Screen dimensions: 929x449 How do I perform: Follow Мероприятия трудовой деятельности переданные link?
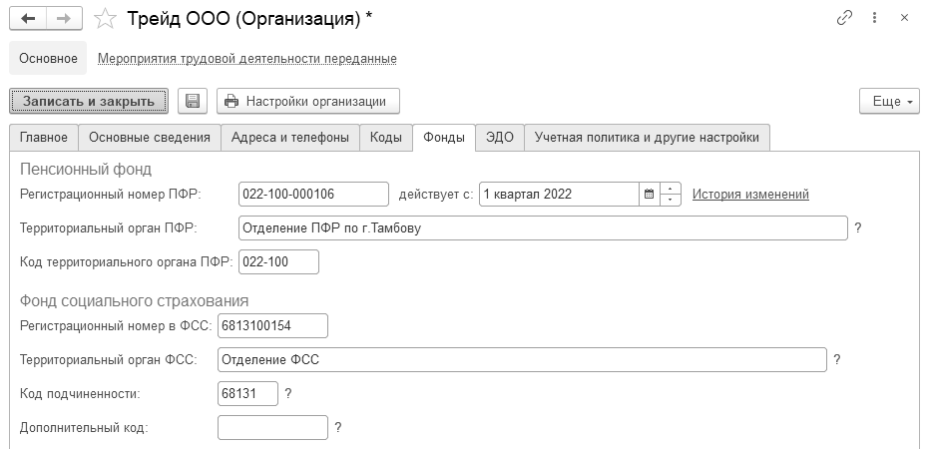(247, 59)
